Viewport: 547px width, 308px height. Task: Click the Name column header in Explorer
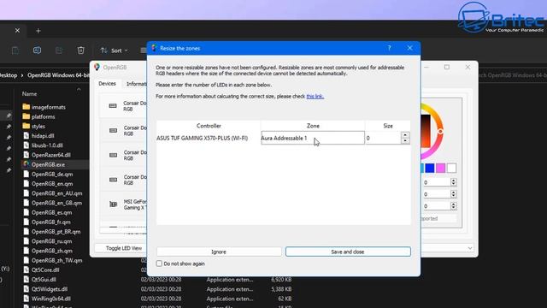[30, 94]
